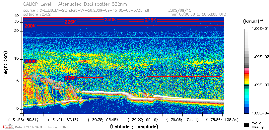Click the '250K' isotherm label
This screenshot has width=269, height=130.
coord(110,20)
